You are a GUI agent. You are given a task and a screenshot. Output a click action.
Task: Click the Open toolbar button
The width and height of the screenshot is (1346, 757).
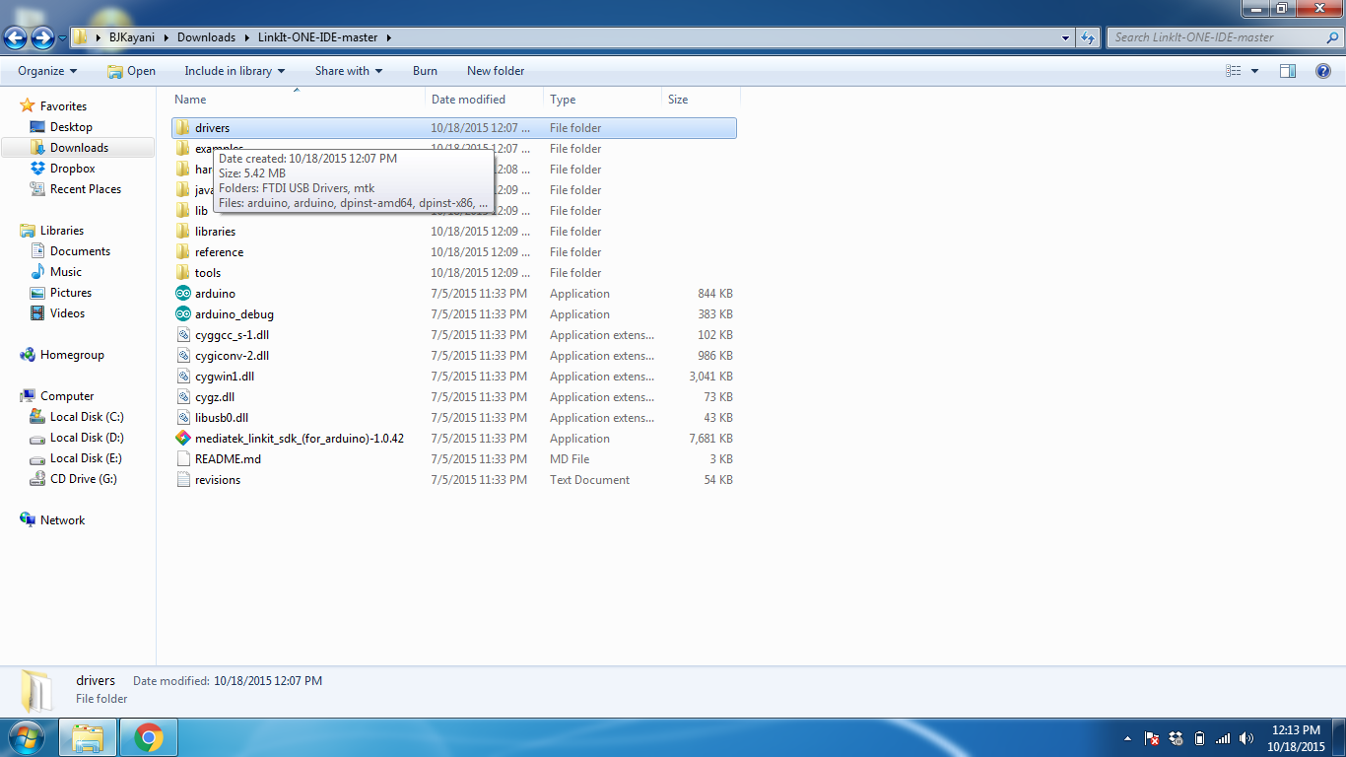131,71
